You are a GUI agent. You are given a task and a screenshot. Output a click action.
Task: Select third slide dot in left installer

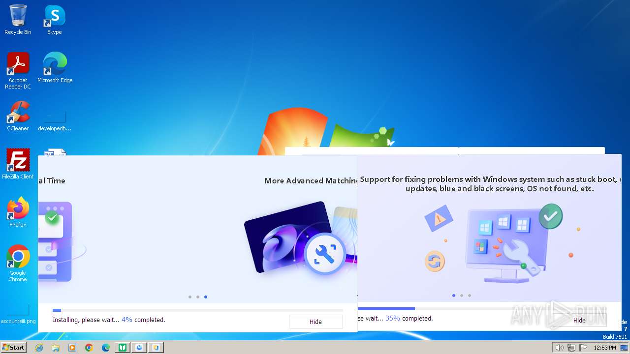click(206, 297)
